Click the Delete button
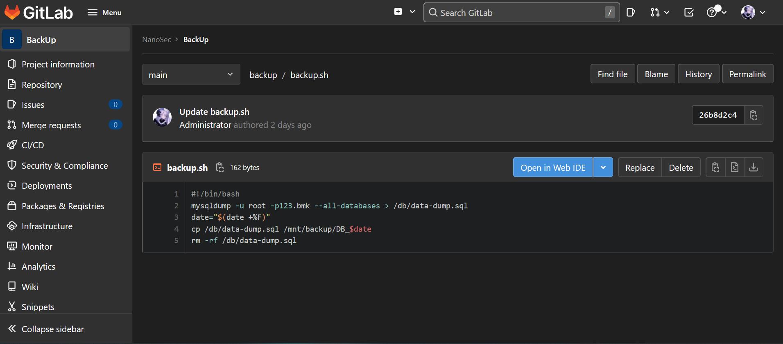The height and width of the screenshot is (344, 783). point(681,168)
